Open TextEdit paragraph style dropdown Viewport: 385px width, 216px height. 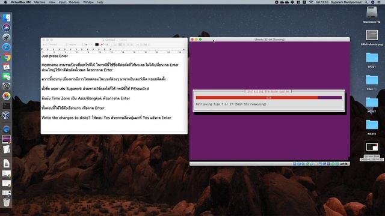[45, 44]
